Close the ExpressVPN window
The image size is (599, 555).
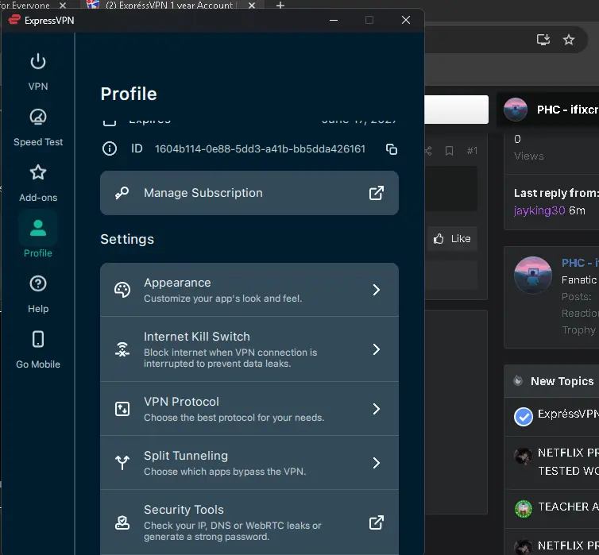coord(406,20)
